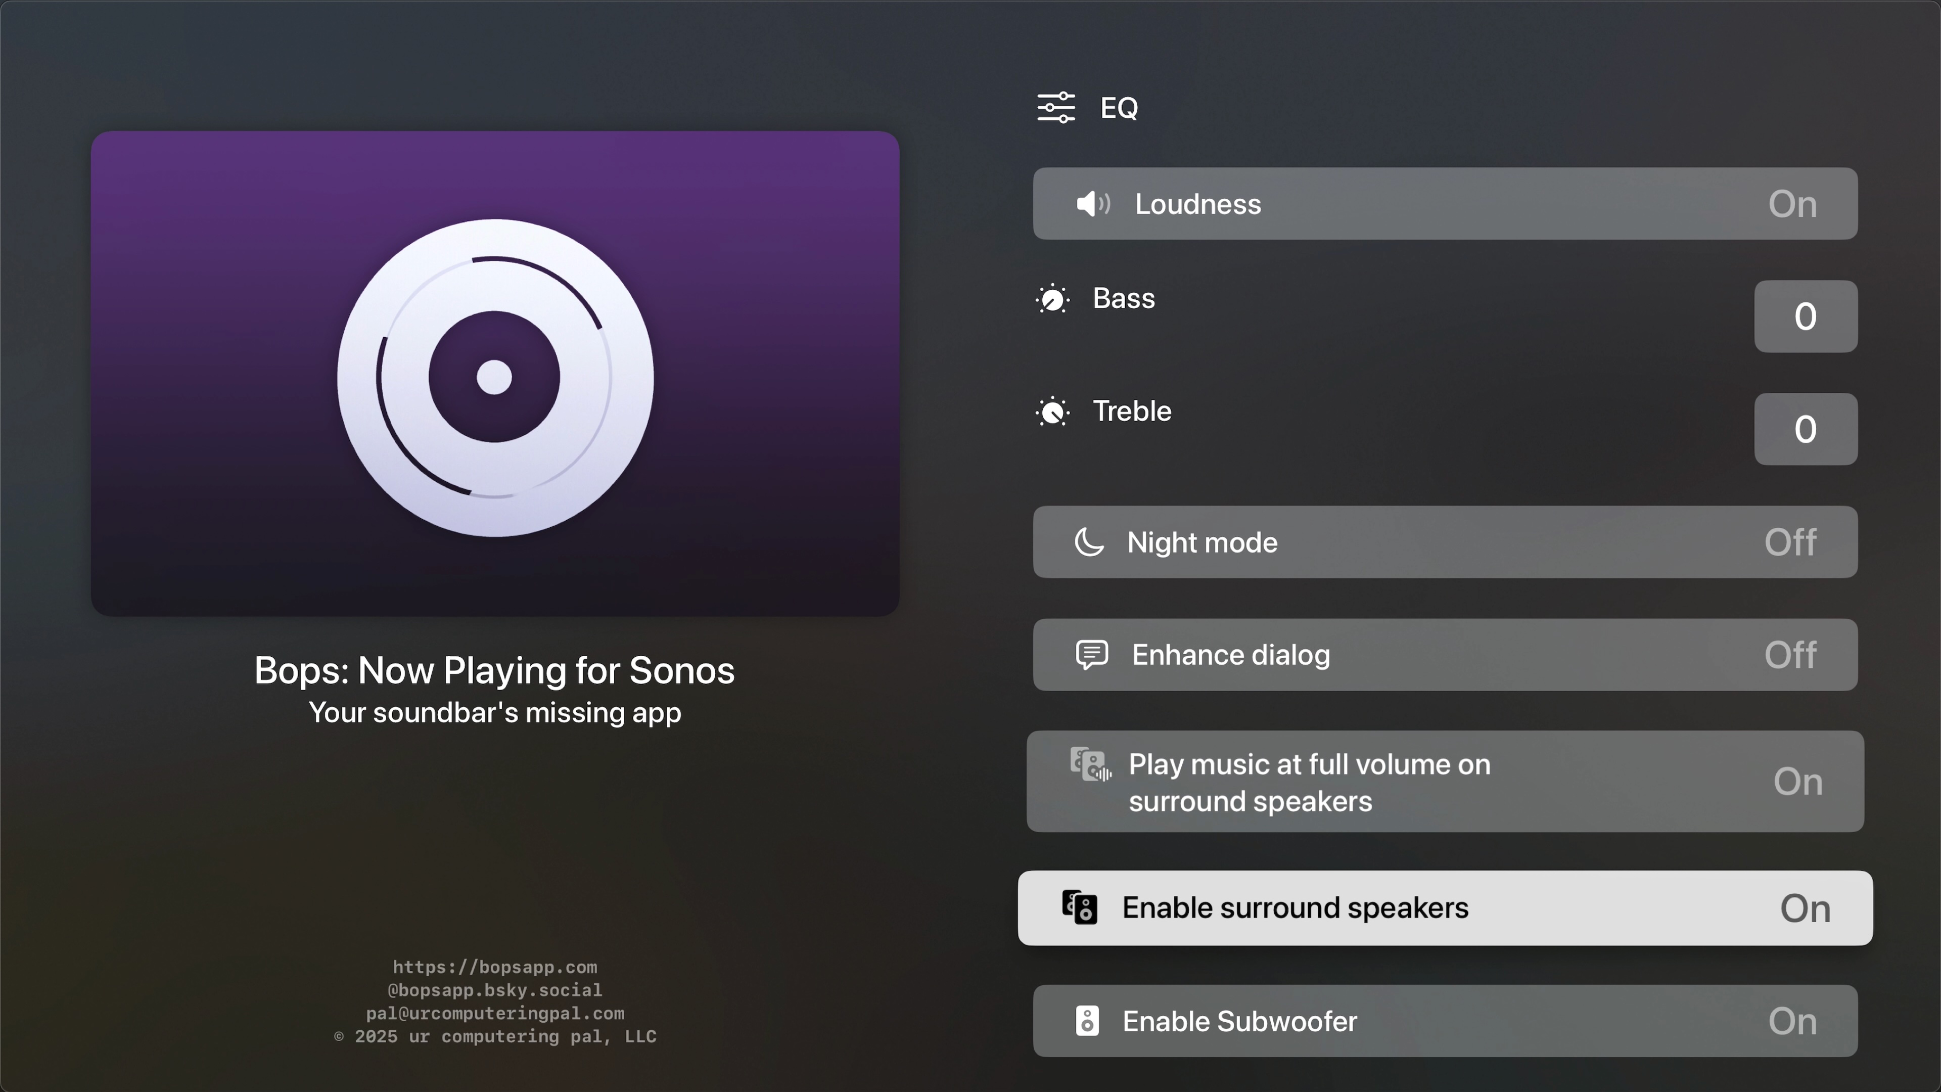Toggle Enhance dialog setting

1445,655
